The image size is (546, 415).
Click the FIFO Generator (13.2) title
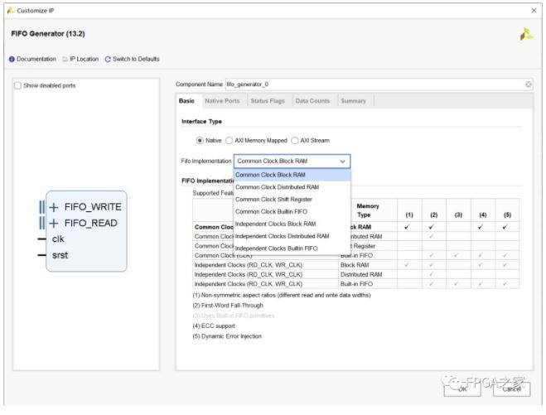48,34
